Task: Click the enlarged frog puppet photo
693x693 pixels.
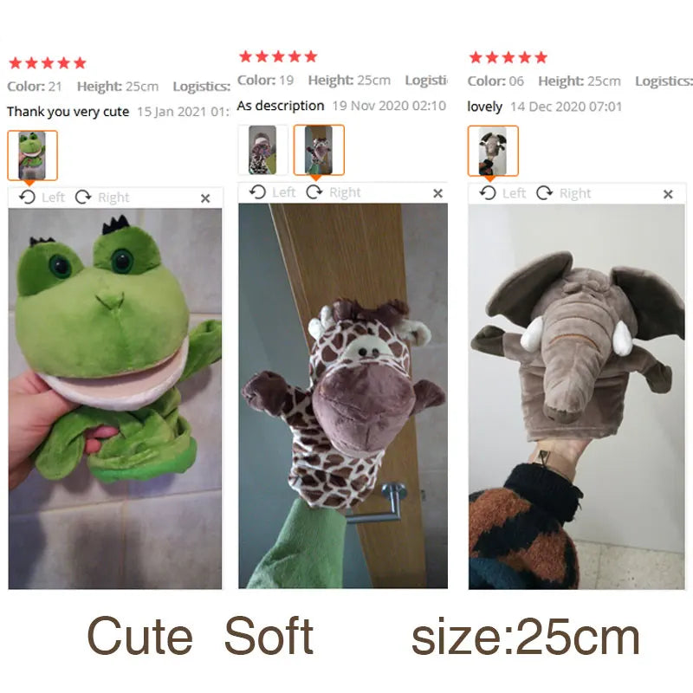Action: click(x=115, y=398)
